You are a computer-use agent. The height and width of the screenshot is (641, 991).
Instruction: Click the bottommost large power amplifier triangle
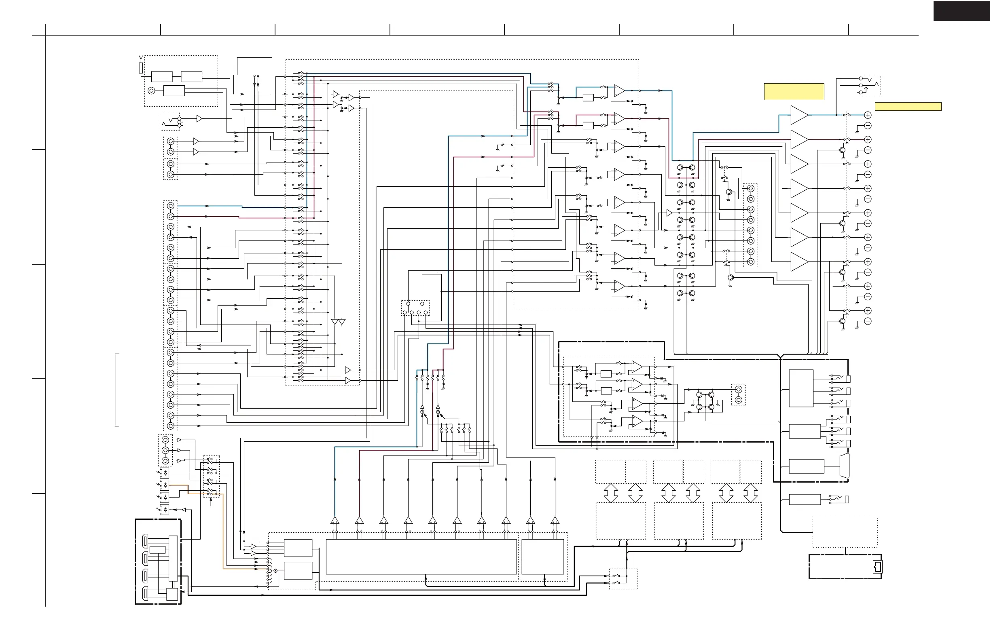coord(799,261)
